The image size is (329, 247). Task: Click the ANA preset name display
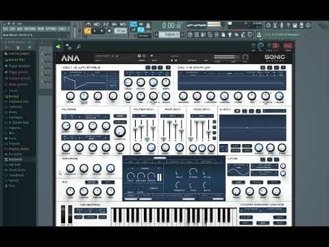pos(108,56)
